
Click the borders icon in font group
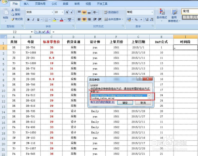[46, 20]
